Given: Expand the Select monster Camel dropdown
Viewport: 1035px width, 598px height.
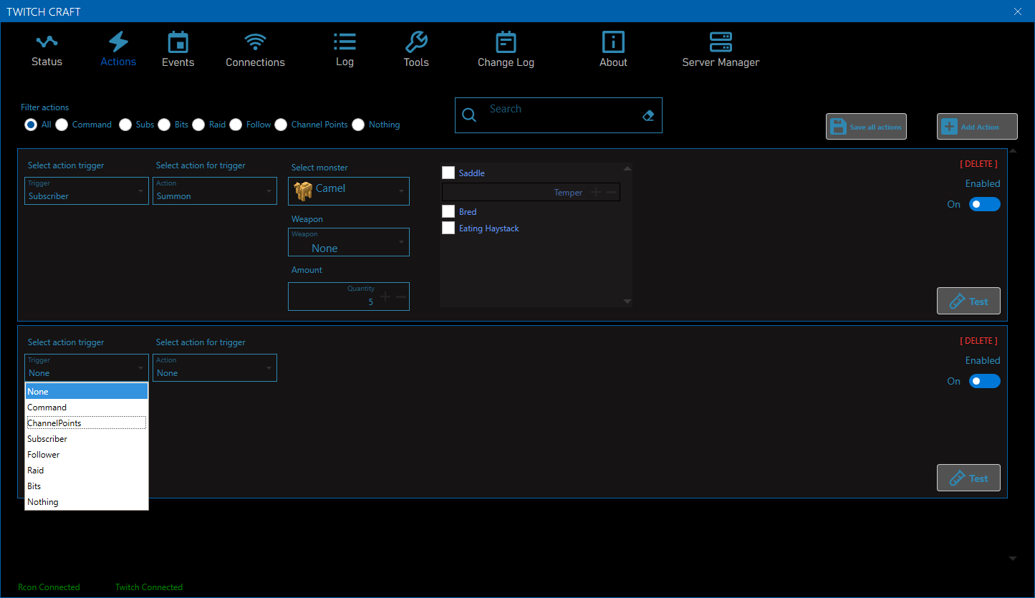Looking at the screenshot, I should pos(349,191).
